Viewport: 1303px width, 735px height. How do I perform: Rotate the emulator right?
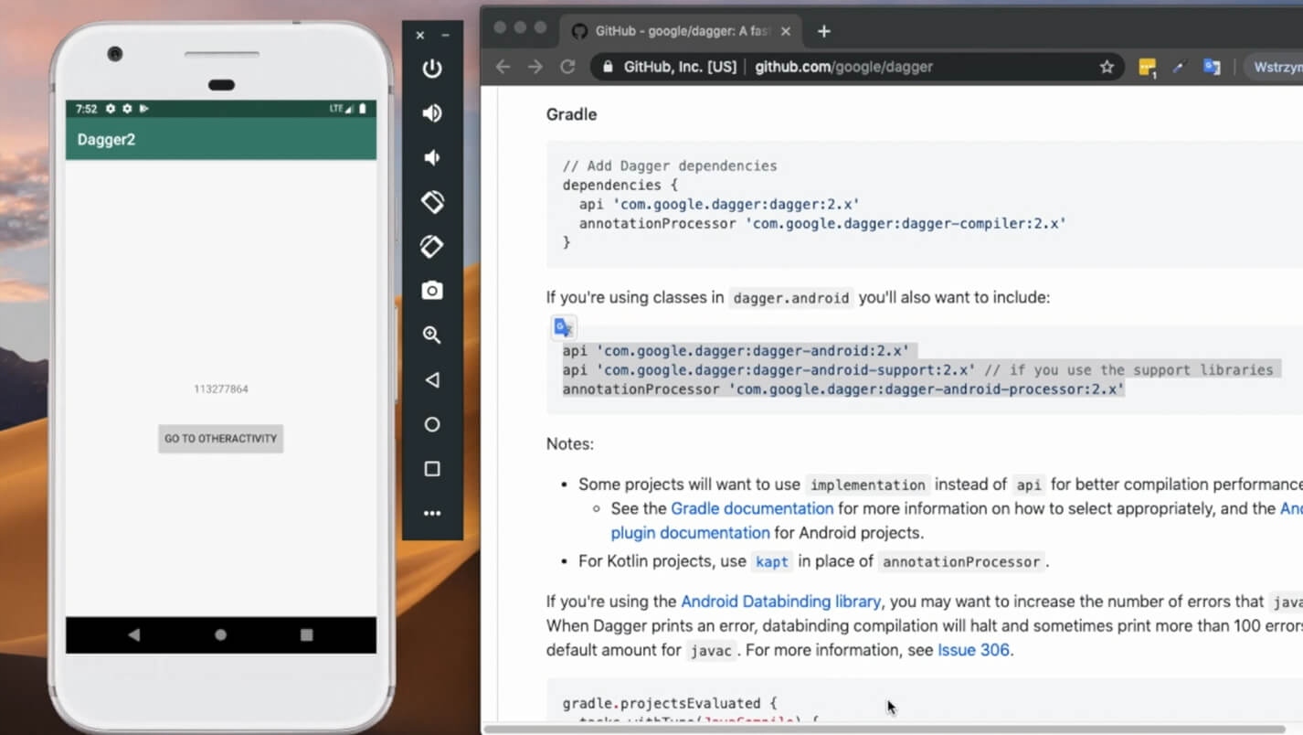(x=432, y=247)
